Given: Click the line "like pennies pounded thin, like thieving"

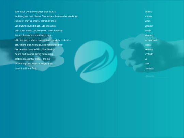Looking at the screenshot, I should (x=35, y=49).
